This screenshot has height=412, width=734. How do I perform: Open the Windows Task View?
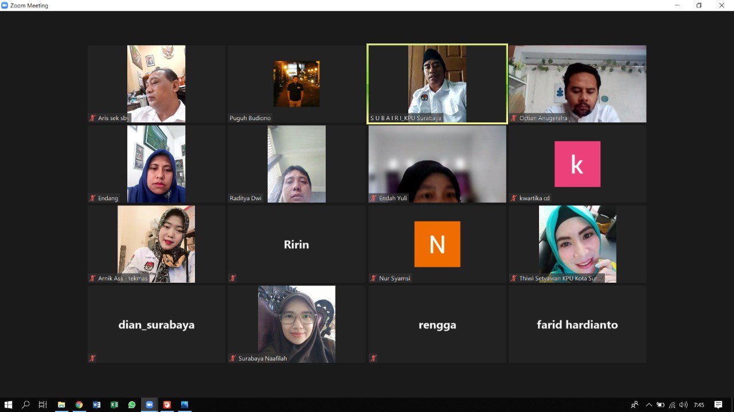[43, 405]
